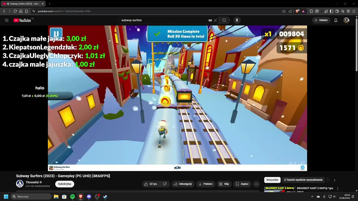Show more filter chips with right chevron

[335, 180]
